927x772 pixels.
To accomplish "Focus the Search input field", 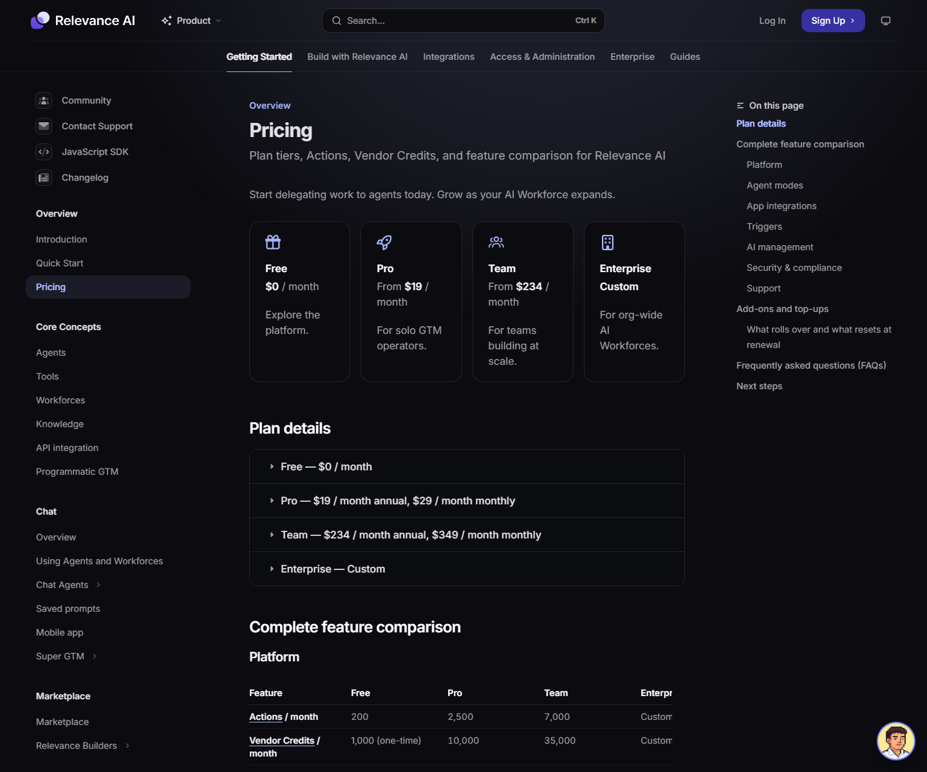I will click(464, 21).
